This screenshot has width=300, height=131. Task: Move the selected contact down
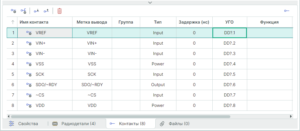(36, 11)
